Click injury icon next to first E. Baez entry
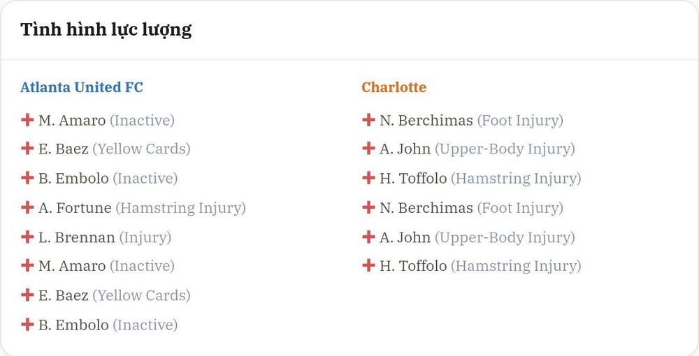Image resolution: width=699 pixels, height=356 pixels. tap(27, 148)
